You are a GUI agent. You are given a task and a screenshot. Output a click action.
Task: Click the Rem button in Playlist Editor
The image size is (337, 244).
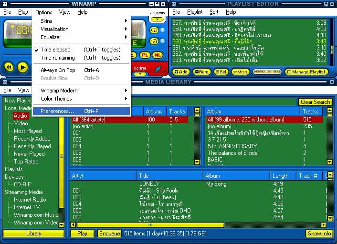click(x=202, y=72)
